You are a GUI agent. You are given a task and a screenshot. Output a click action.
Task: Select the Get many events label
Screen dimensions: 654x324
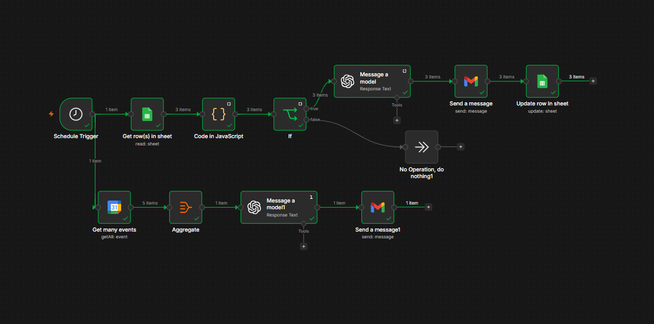114,230
